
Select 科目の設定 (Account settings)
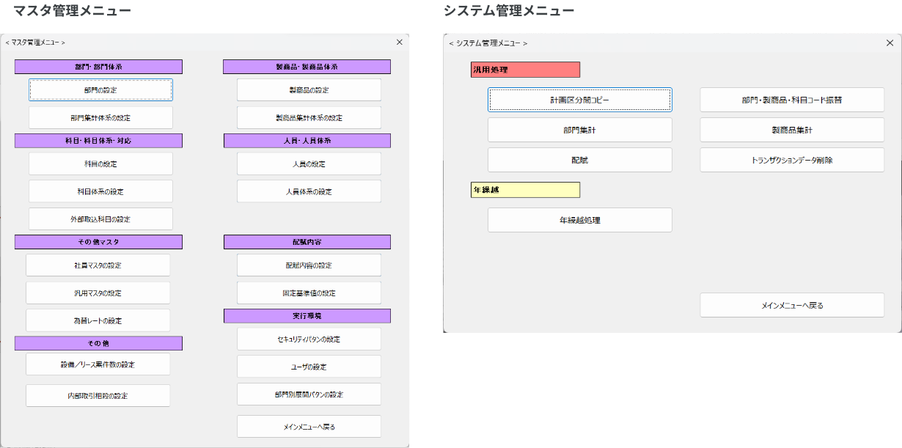pos(98,163)
